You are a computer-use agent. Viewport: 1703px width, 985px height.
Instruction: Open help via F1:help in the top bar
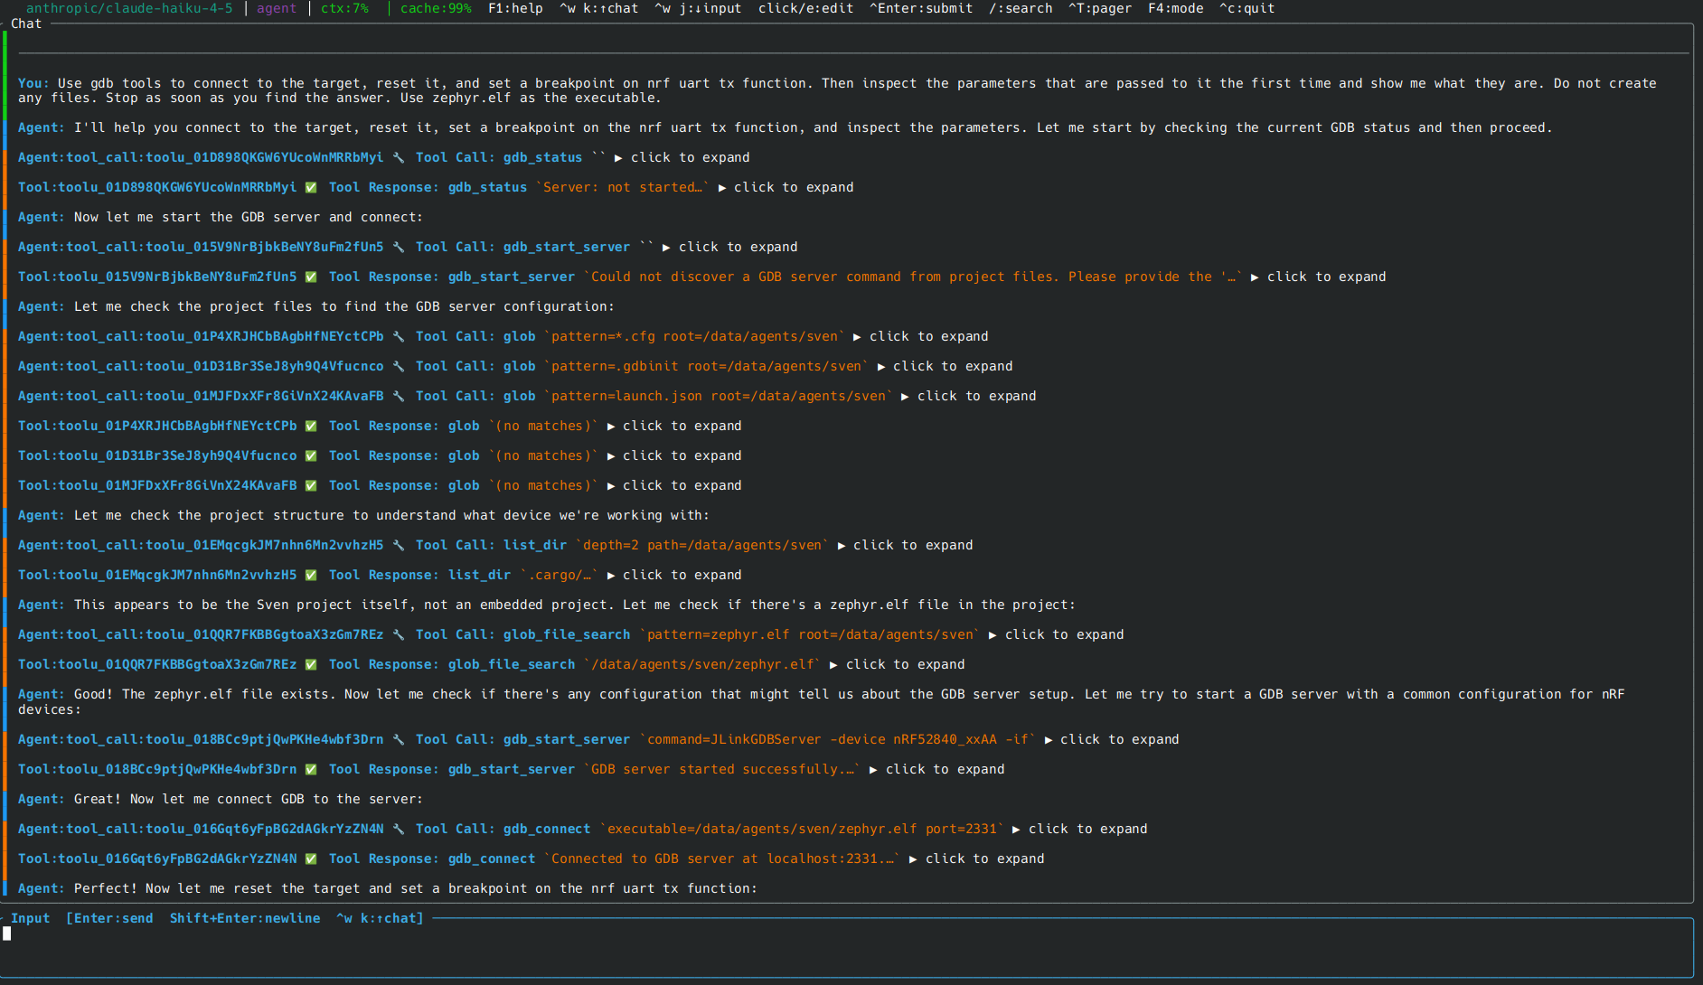[514, 8]
